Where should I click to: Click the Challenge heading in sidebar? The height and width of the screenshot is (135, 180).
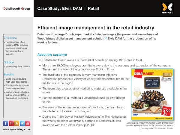pyautogui.click(x=10, y=38)
